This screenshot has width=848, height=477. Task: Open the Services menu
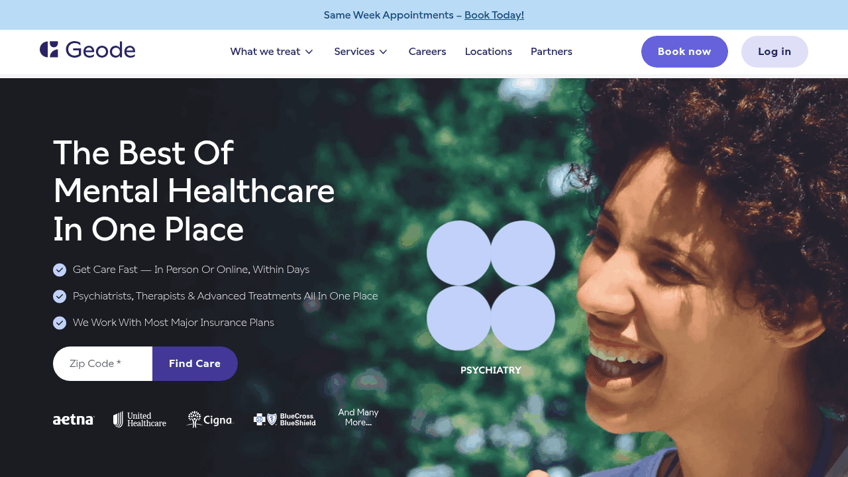(361, 52)
